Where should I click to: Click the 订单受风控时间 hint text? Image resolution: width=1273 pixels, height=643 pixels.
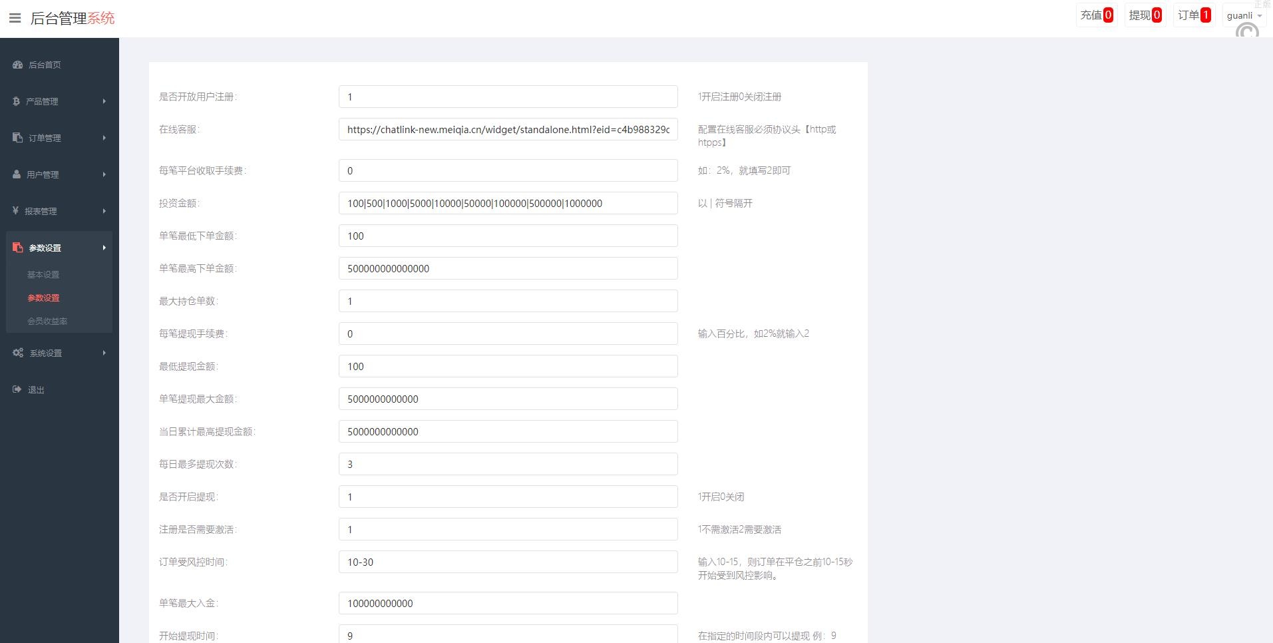pos(775,568)
